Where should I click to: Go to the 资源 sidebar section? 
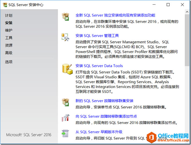9,45
